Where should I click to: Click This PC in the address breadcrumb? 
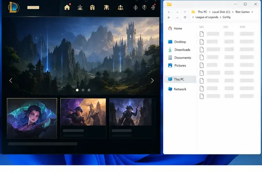click(x=202, y=12)
